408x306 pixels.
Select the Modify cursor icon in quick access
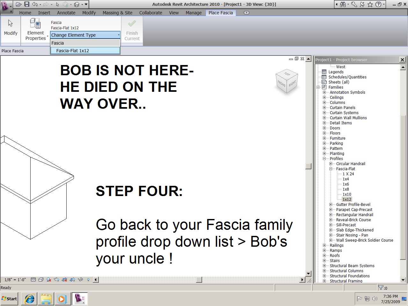click(57, 4)
